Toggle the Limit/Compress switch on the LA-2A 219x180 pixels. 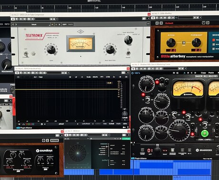pos(26,54)
